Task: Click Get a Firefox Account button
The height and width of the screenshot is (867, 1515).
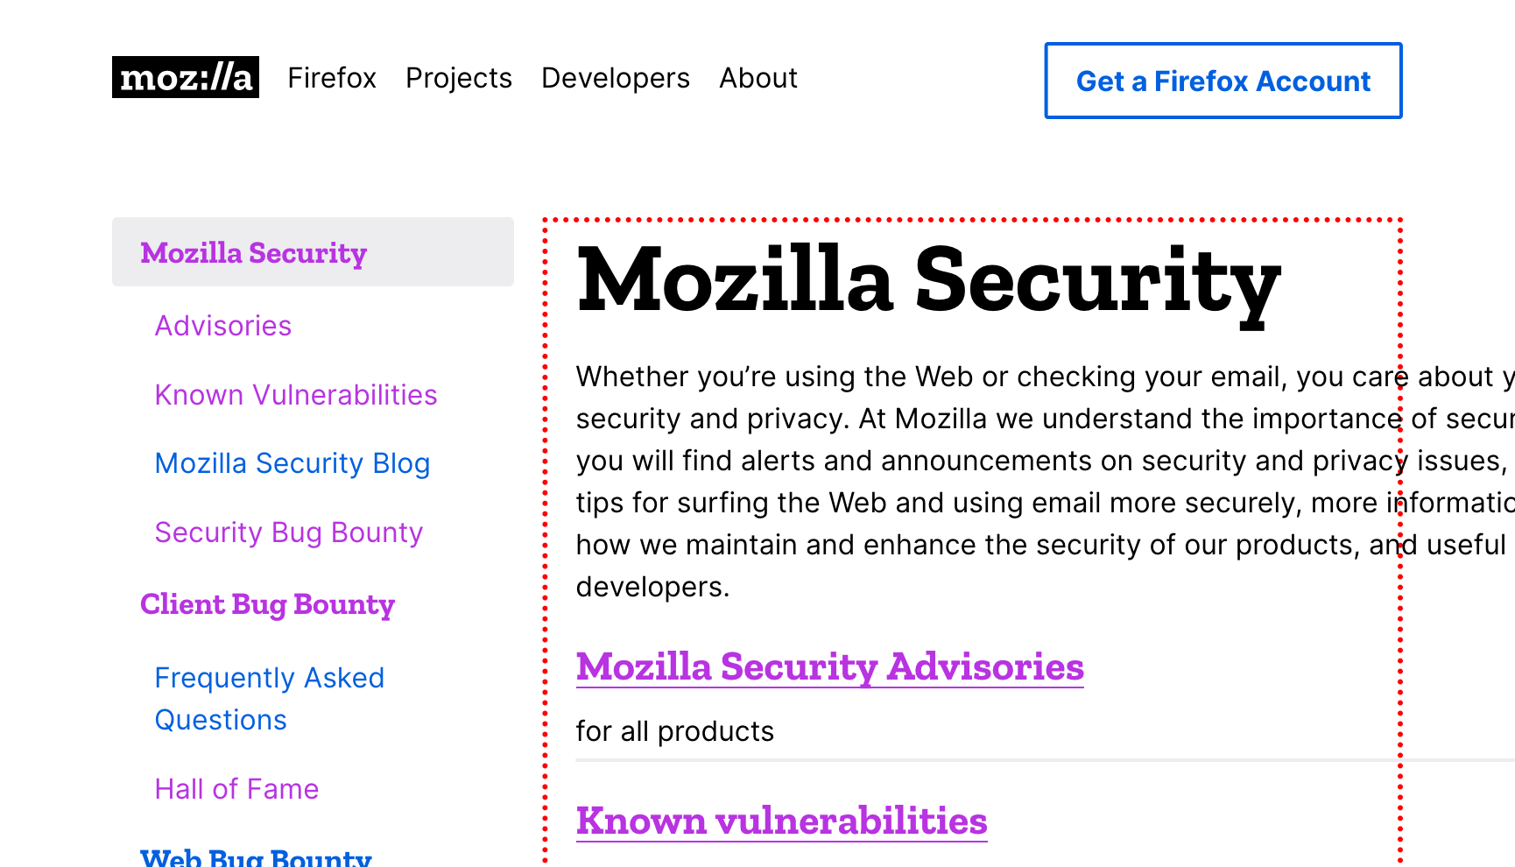Action: pyautogui.click(x=1223, y=81)
